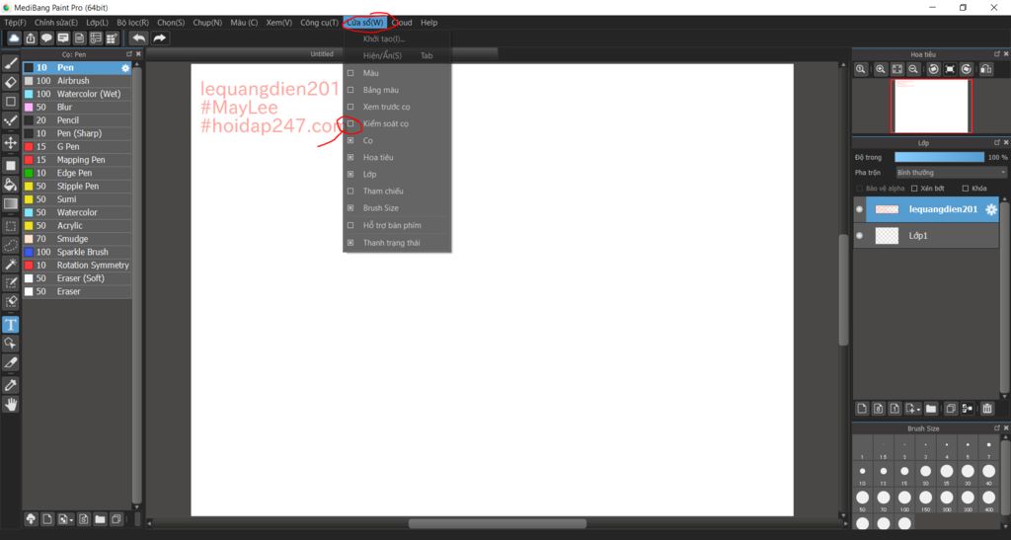Flip canvas view in the navigator

986,69
